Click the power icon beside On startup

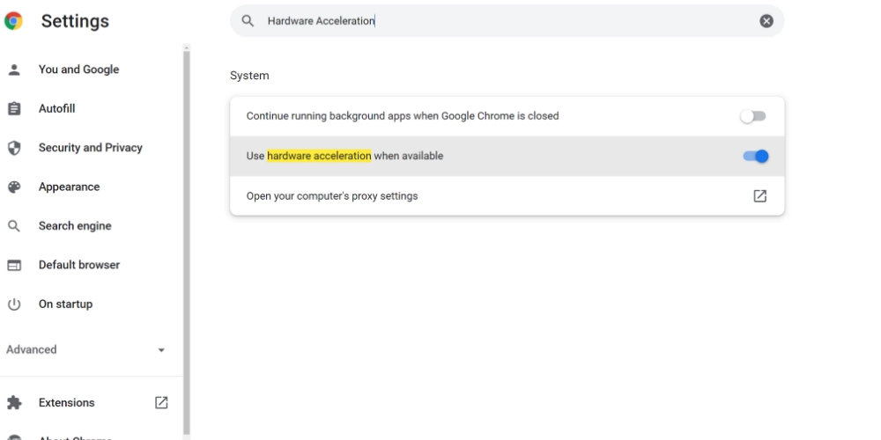14,304
